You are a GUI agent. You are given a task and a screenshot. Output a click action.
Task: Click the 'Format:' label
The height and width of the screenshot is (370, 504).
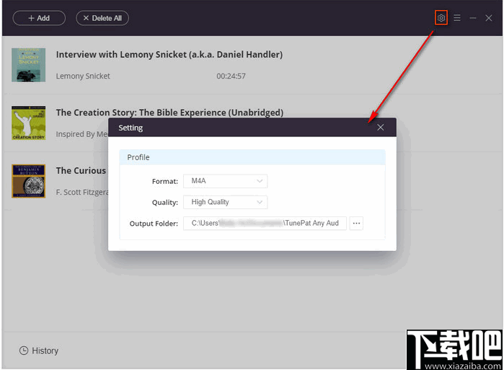pyautogui.click(x=165, y=182)
